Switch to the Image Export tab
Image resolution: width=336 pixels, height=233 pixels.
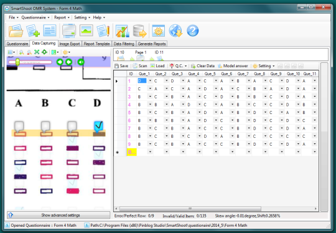point(70,44)
